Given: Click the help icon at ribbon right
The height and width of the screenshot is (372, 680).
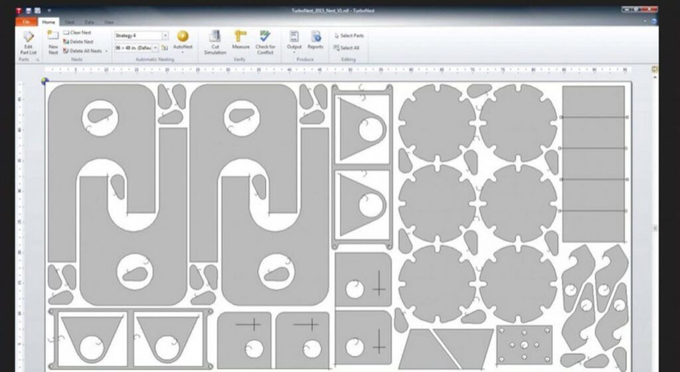Looking at the screenshot, I should (655, 22).
